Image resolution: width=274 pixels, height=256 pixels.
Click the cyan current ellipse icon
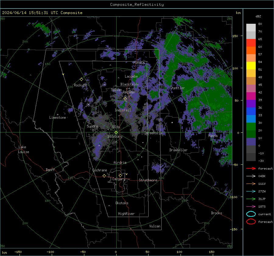pyautogui.click(x=251, y=214)
